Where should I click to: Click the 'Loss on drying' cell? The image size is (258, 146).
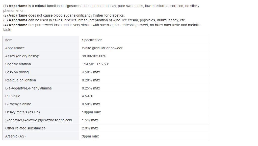pos(17,72)
